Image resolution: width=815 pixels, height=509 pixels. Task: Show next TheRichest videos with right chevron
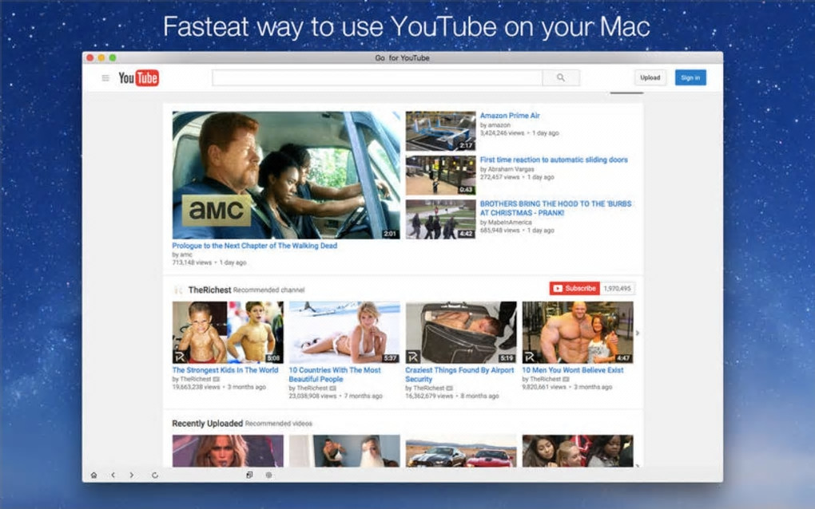click(638, 333)
